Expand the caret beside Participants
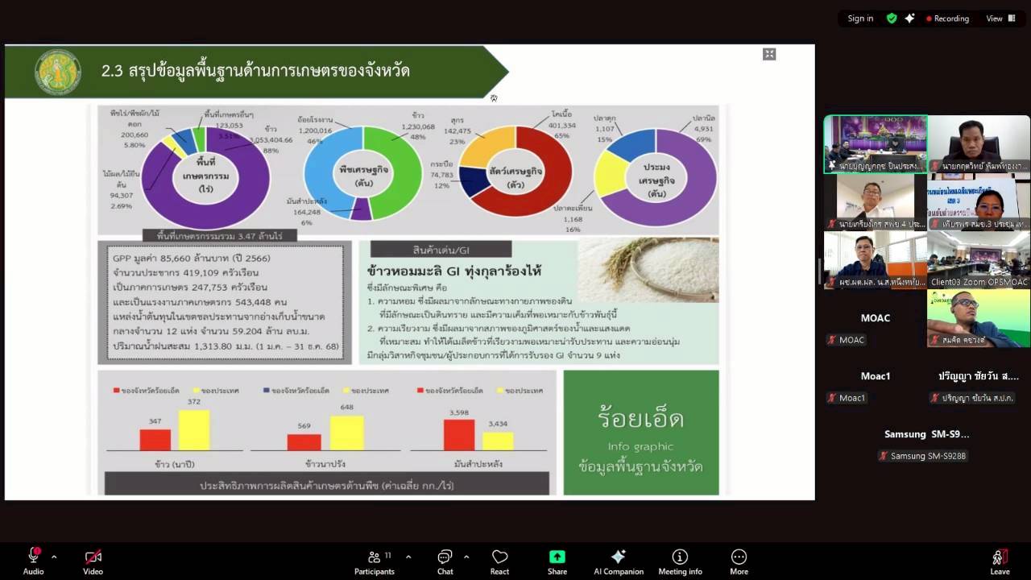 [408, 557]
